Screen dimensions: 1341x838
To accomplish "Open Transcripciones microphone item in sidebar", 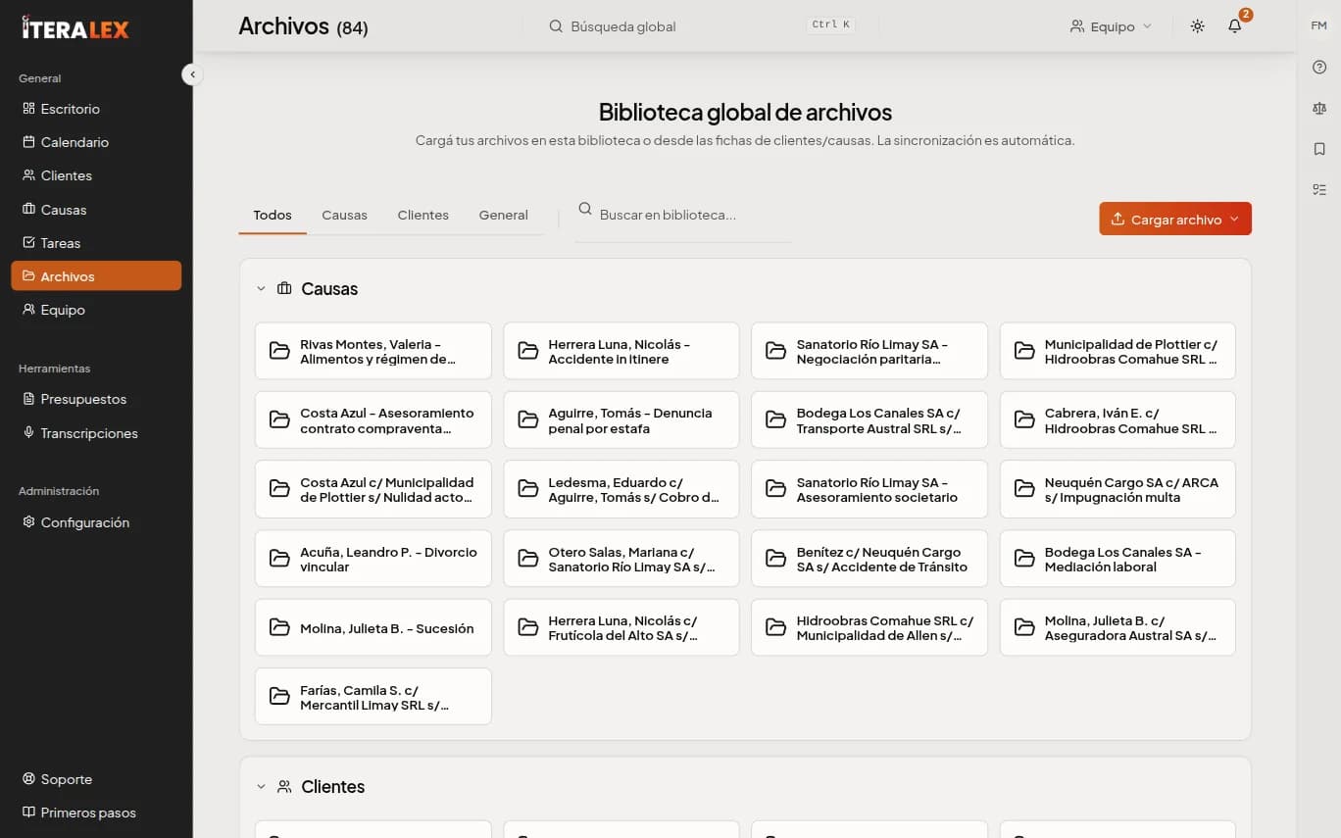I will point(96,433).
